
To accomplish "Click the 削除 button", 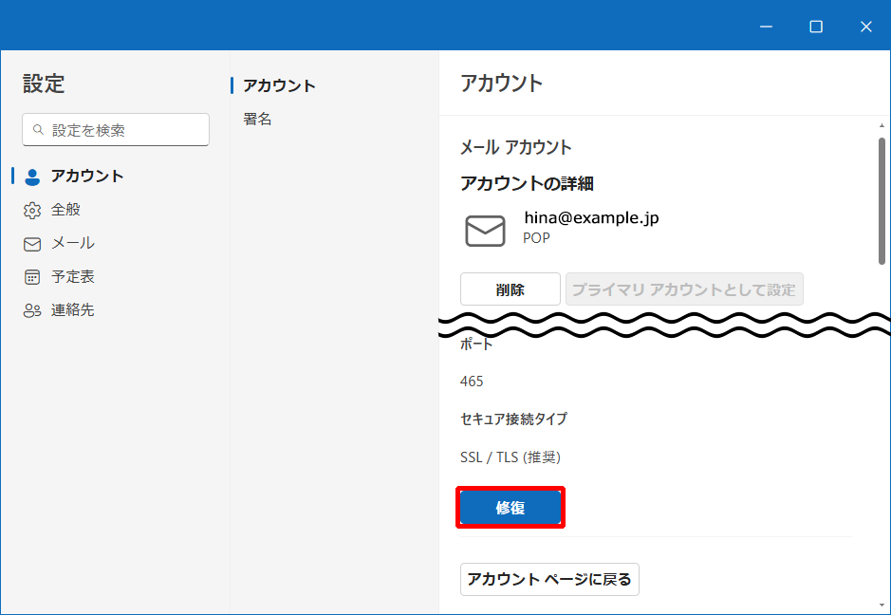I will point(510,289).
